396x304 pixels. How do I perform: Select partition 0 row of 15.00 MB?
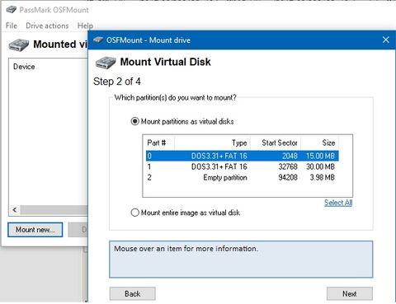click(243, 156)
